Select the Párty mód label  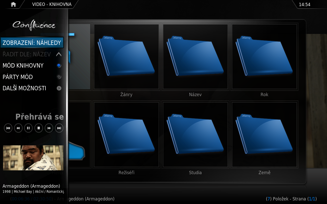(x=18, y=77)
